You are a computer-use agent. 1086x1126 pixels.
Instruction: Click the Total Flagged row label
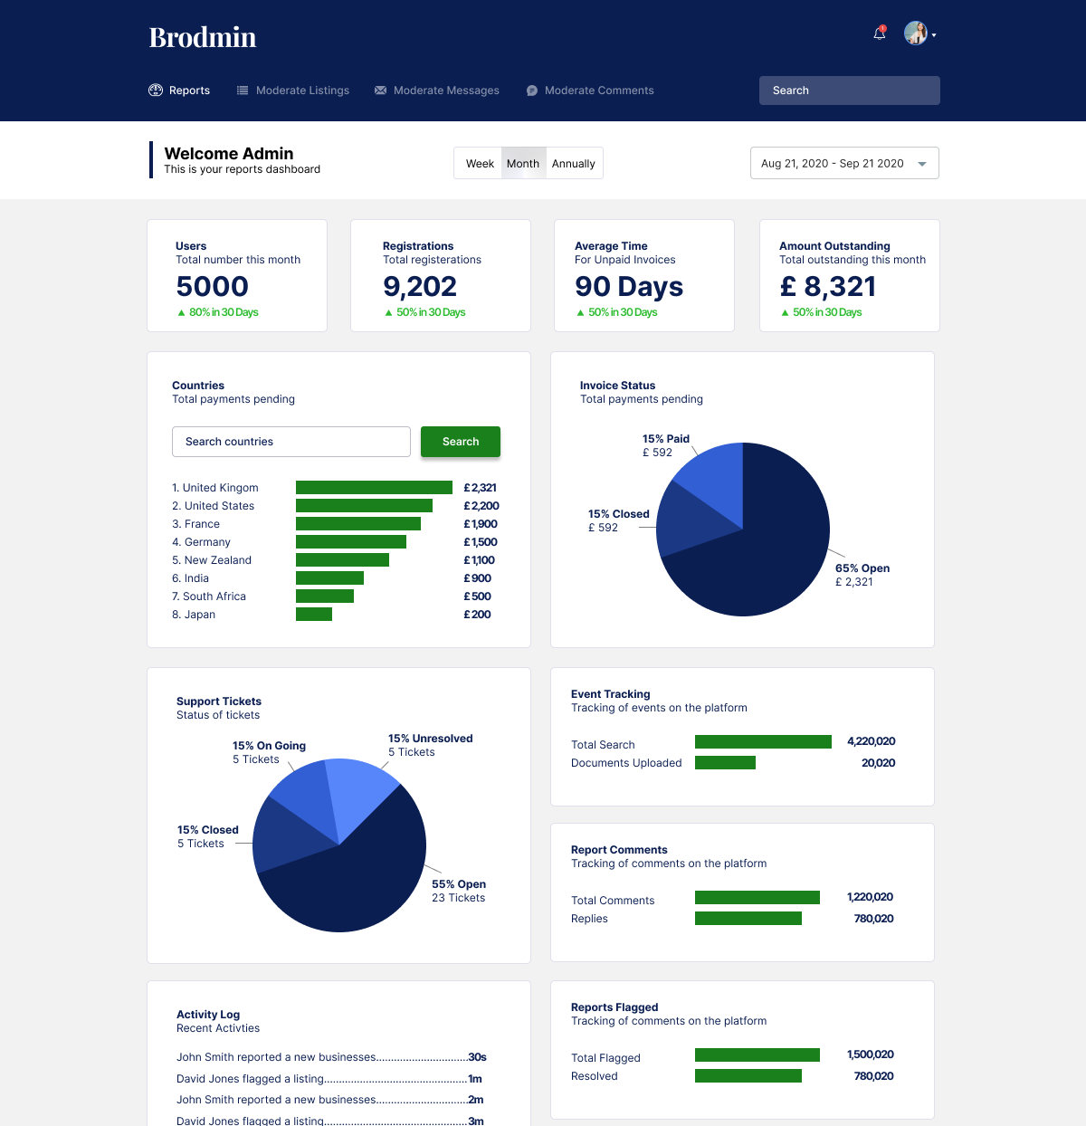pos(605,1058)
